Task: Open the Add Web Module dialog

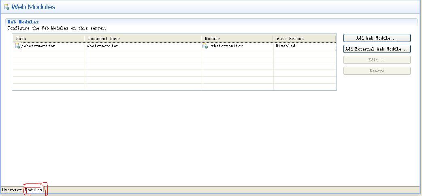Action: 377,38
